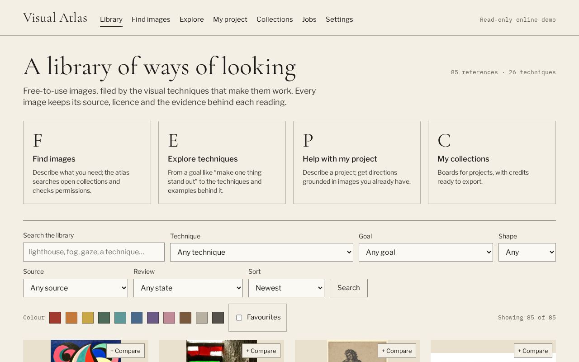Switch to the Library tab
This screenshot has height=362, width=579.
[111, 19]
